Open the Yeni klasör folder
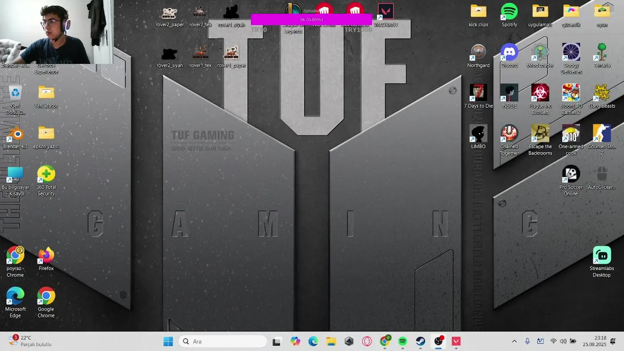The image size is (624, 351). click(x=46, y=97)
